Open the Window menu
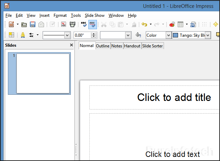Image resolution: width=220 pixels, height=161 pixels. pyautogui.click(x=116, y=15)
